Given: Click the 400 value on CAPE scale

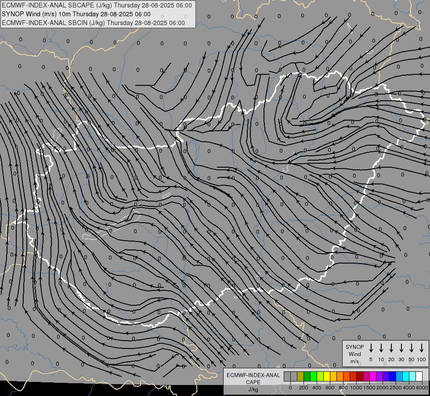Looking at the screenshot, I should click(317, 388).
